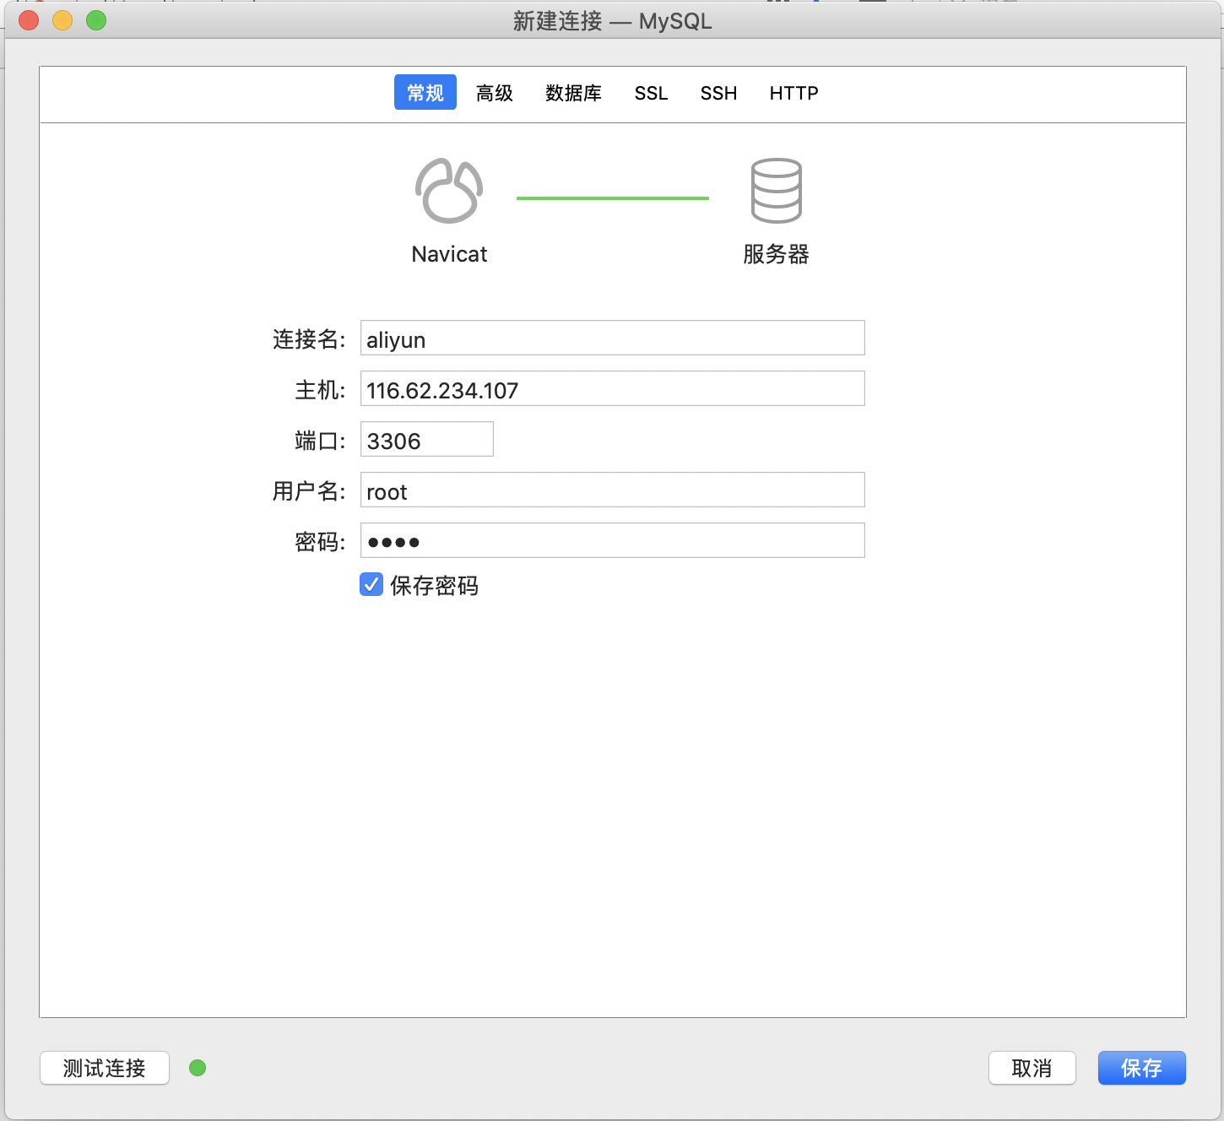Click the yellow minimize window button

tap(62, 19)
